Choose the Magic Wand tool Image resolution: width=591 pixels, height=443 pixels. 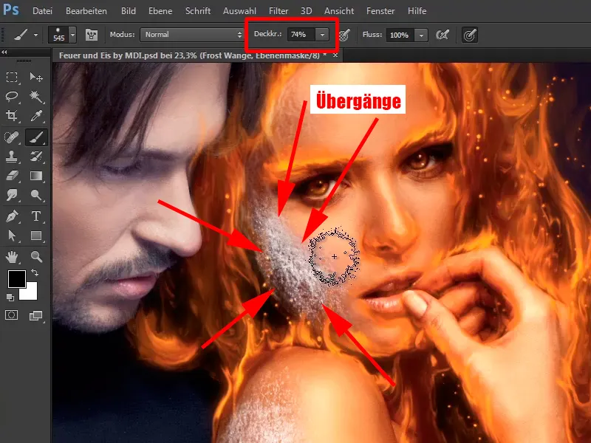(35, 96)
